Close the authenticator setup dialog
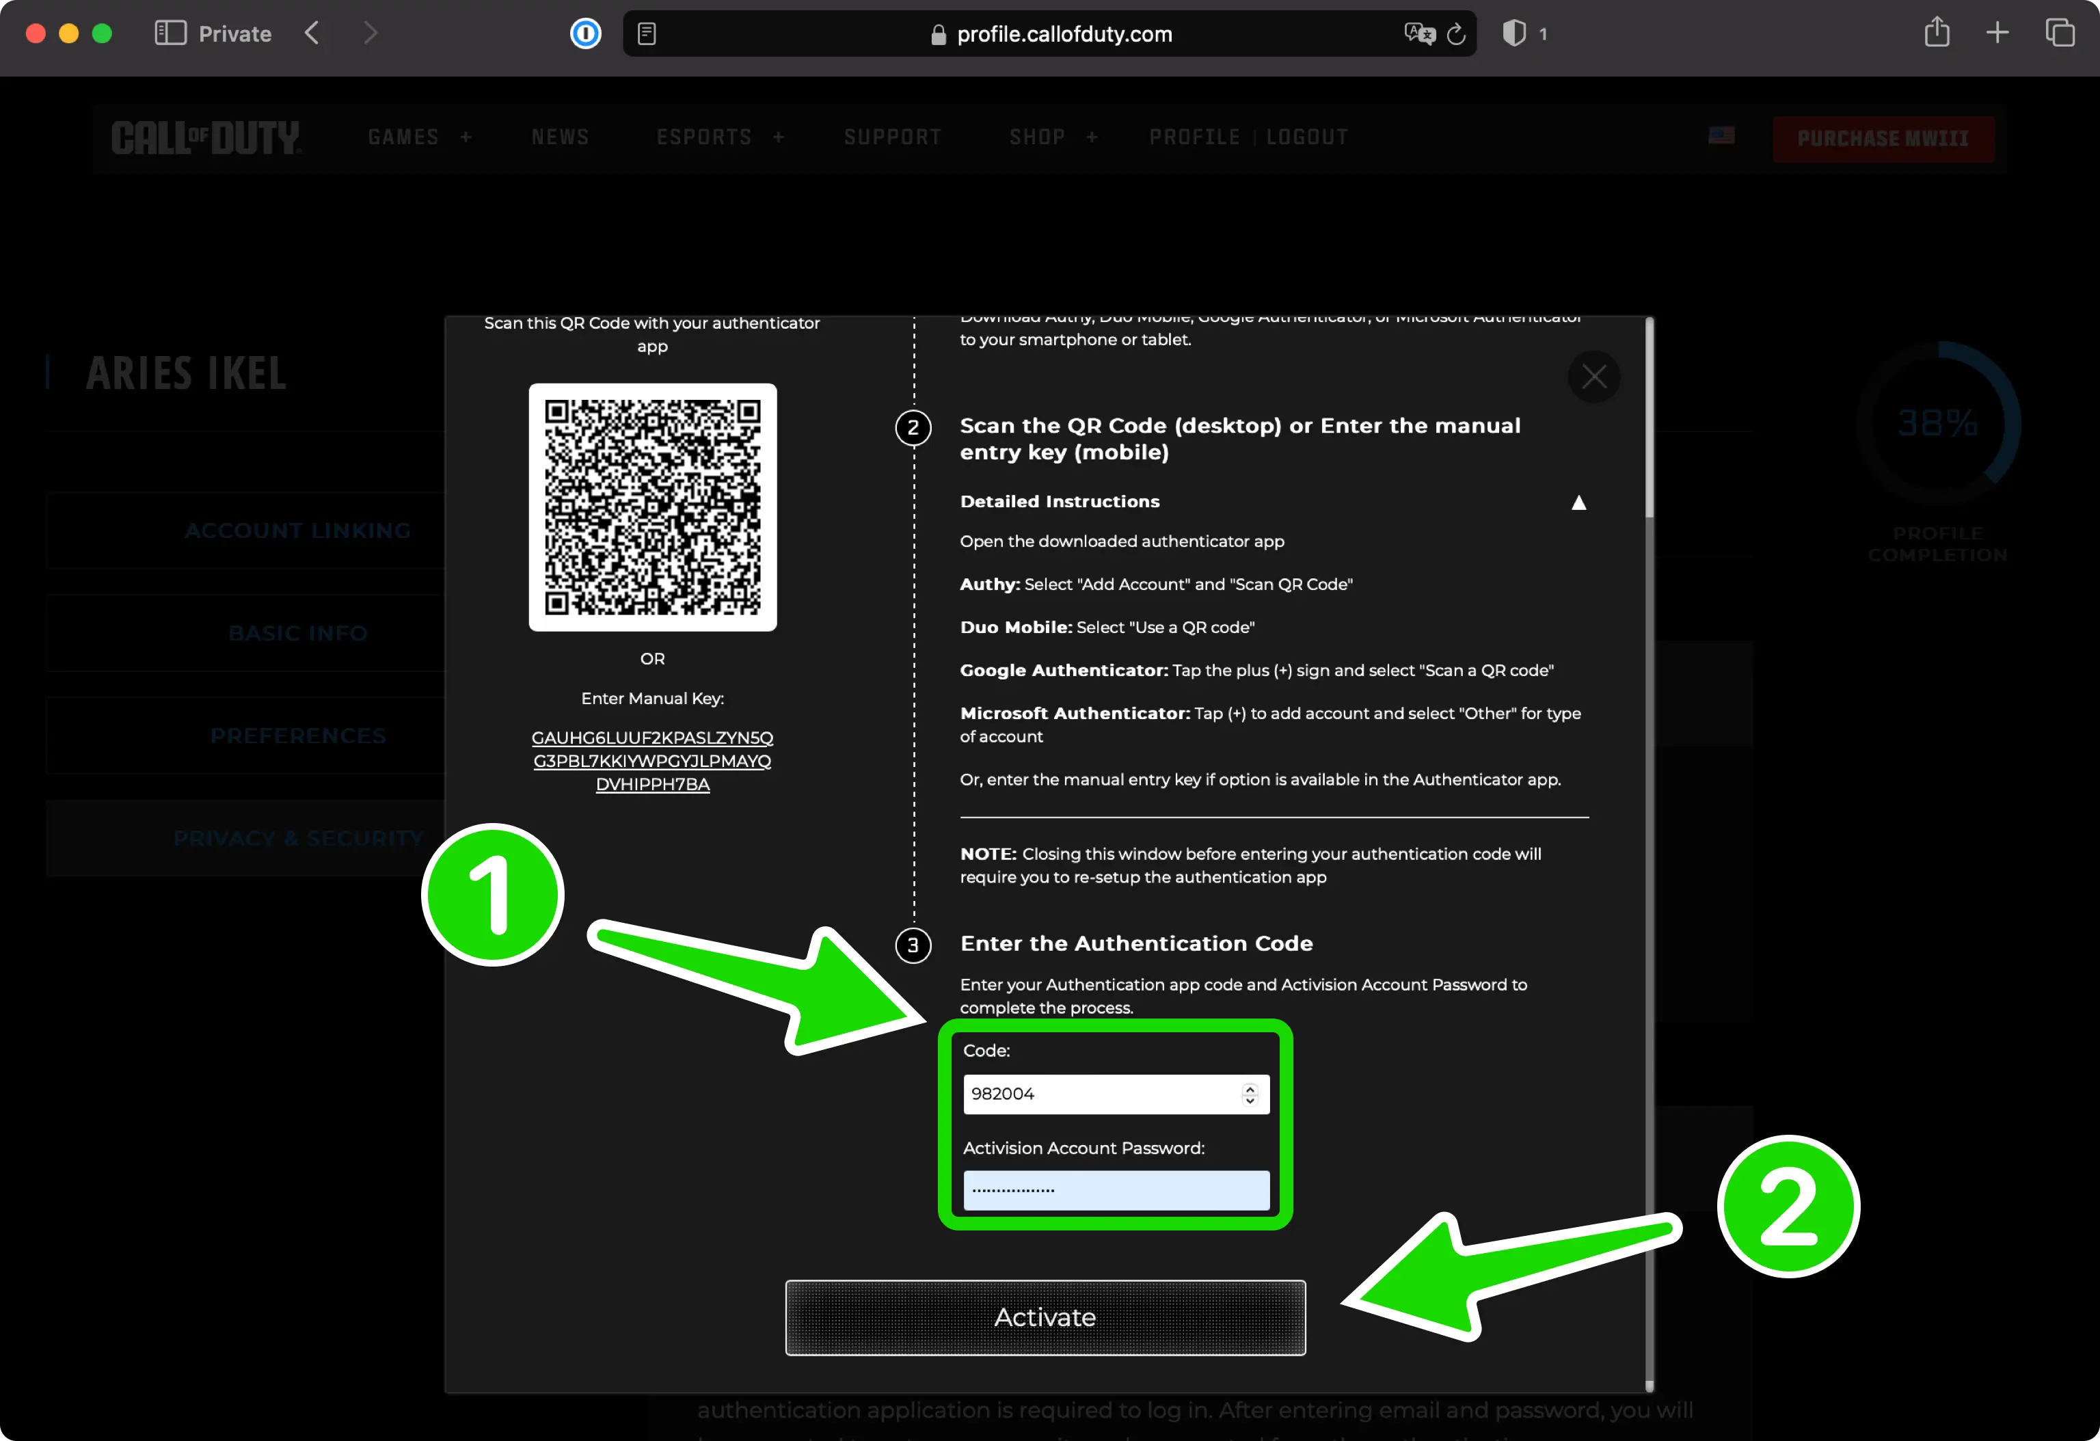This screenshot has width=2100, height=1441. pos(1594,377)
